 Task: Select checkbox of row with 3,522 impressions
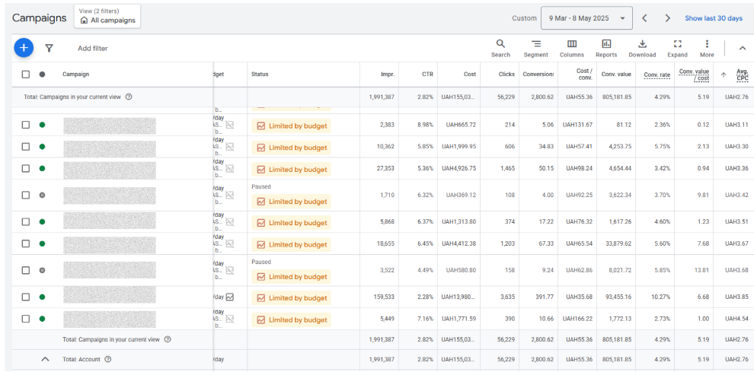pyautogui.click(x=25, y=270)
